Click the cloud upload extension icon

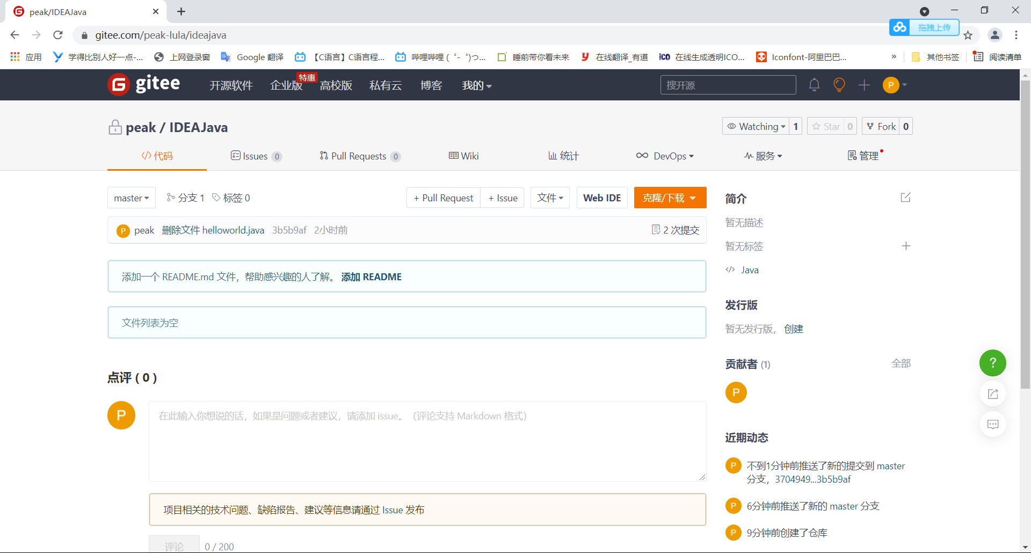[x=900, y=27]
